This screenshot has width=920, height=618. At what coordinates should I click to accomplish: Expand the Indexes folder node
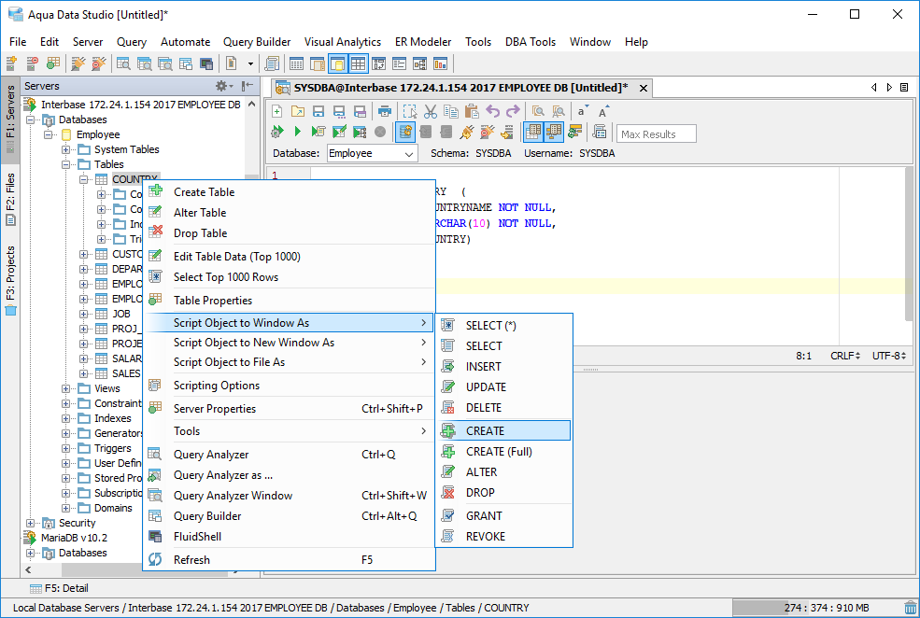click(65, 418)
